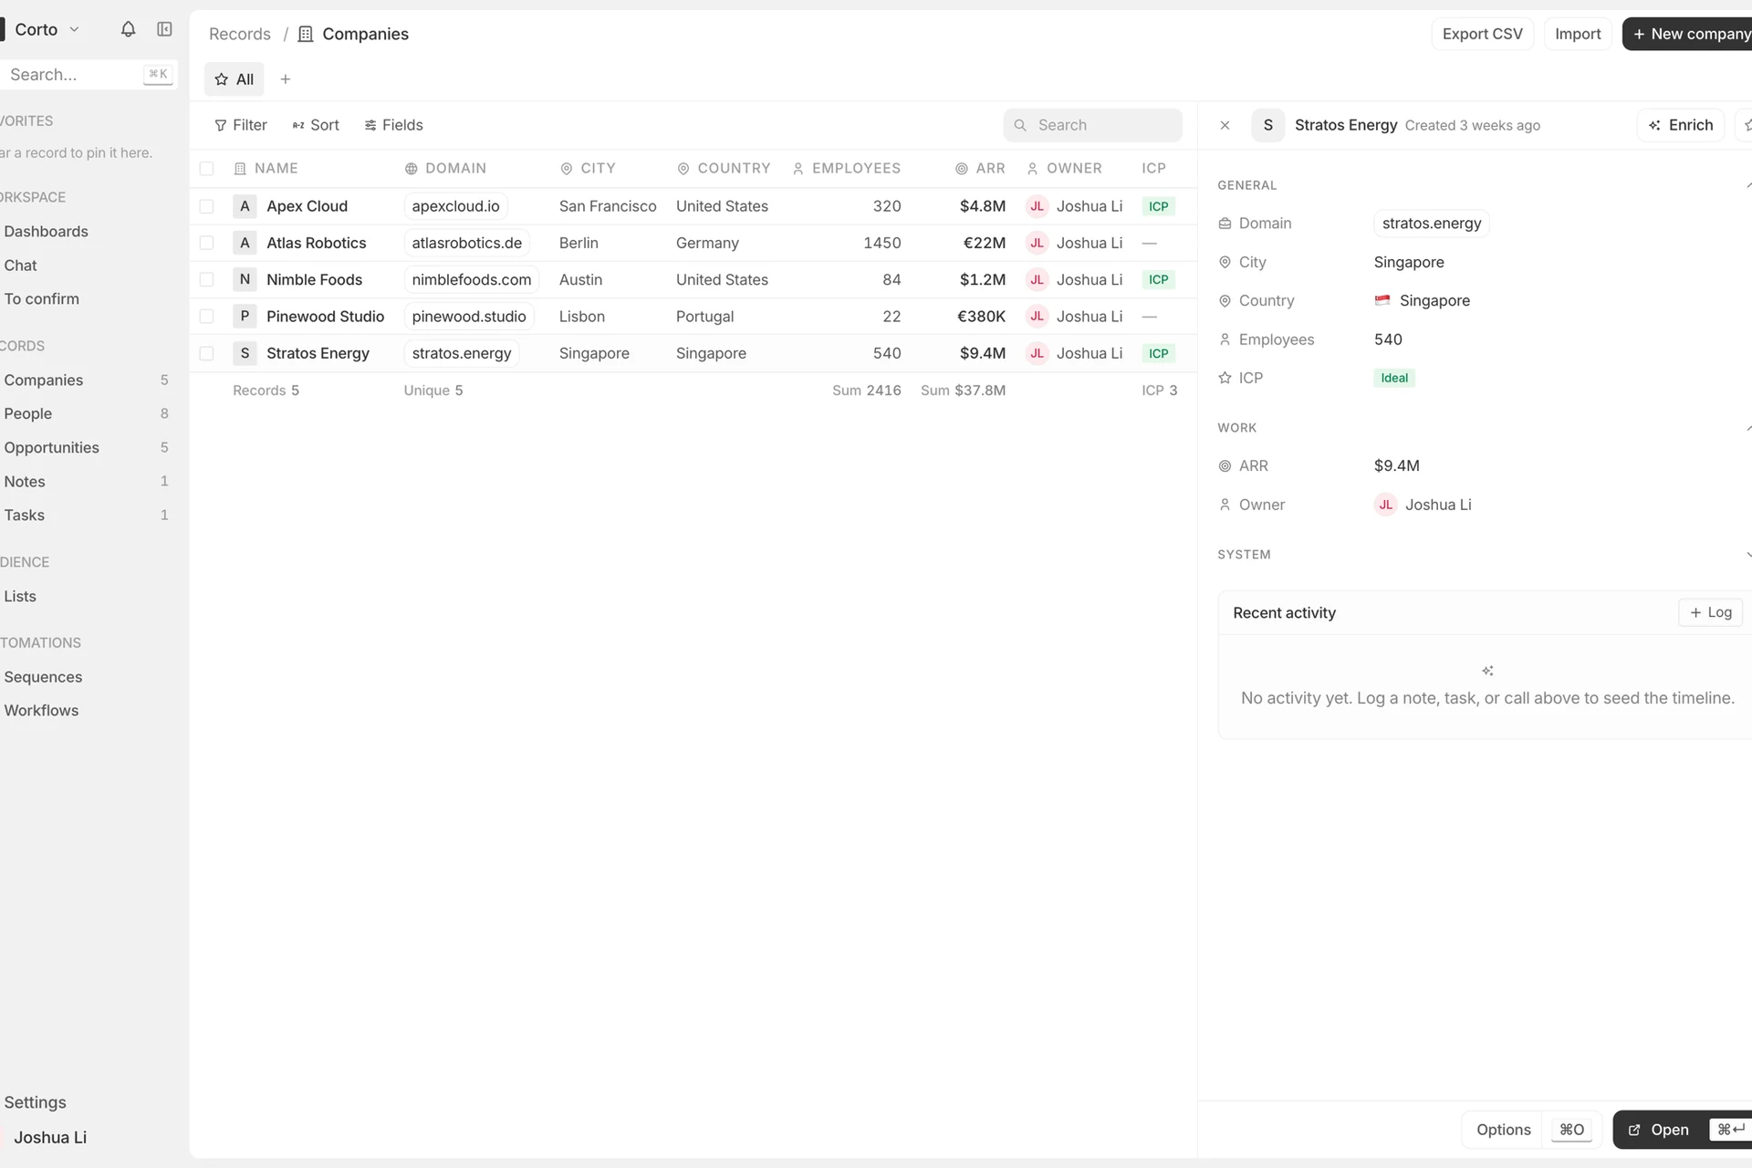Click the DOMAIN column header
This screenshot has height=1168, width=1752.
click(x=445, y=169)
